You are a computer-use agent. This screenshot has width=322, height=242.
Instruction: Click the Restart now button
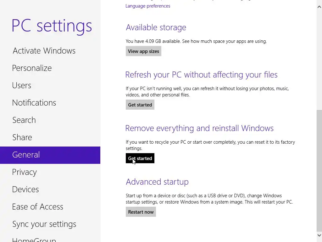(141, 212)
